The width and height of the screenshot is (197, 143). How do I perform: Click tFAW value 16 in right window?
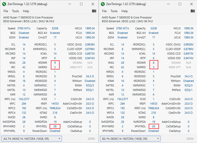coord(123,81)
